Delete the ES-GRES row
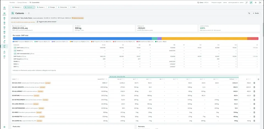 (x=254, y=112)
